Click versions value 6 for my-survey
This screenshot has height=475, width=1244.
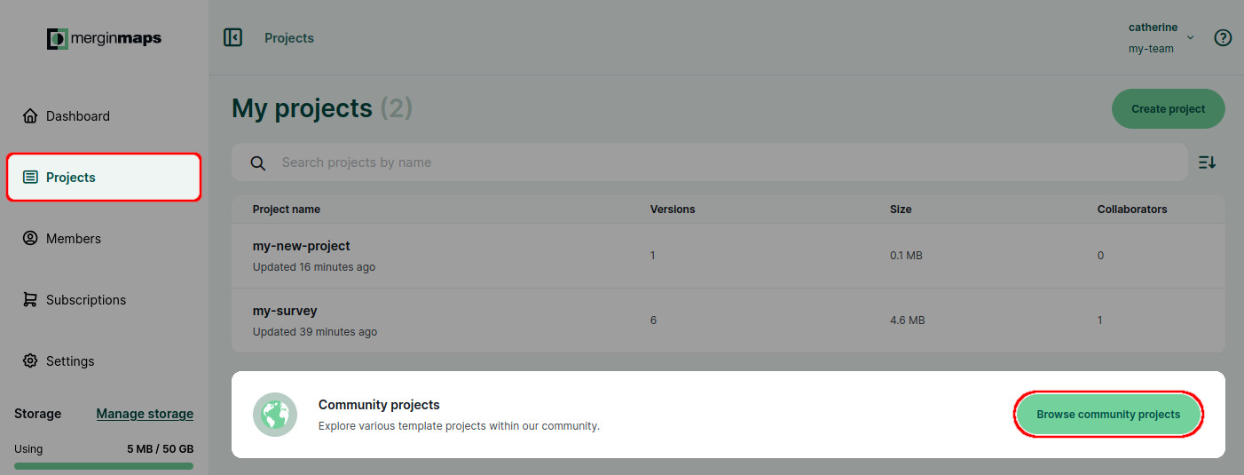[654, 321]
